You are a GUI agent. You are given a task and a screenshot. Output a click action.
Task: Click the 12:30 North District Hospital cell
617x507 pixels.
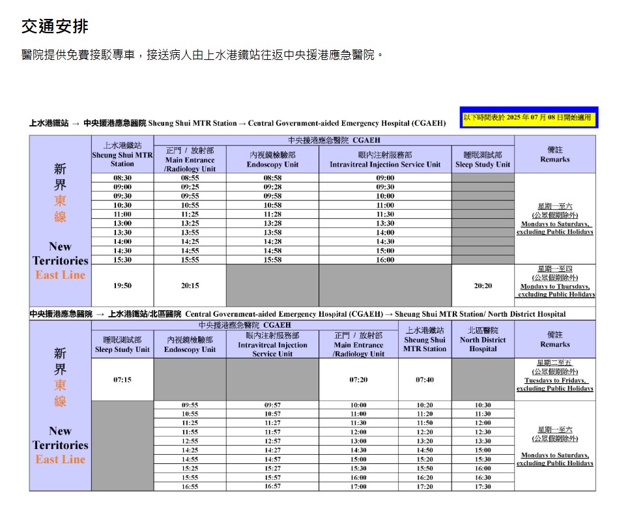pos(483,432)
